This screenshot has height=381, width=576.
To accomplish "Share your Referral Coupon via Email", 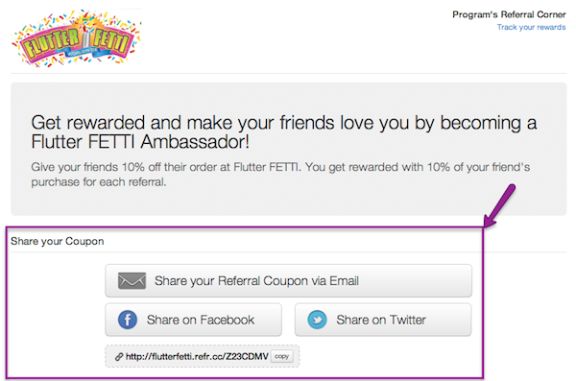I will [x=288, y=280].
